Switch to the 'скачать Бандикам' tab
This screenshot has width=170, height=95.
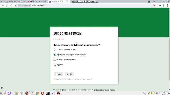coord(16,2)
